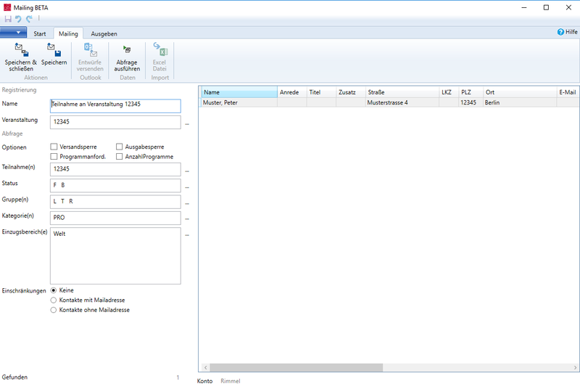Click the Status input field
This screenshot has width=580, height=389.
click(115, 186)
